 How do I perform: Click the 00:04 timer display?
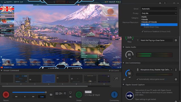[x=61, y=93]
